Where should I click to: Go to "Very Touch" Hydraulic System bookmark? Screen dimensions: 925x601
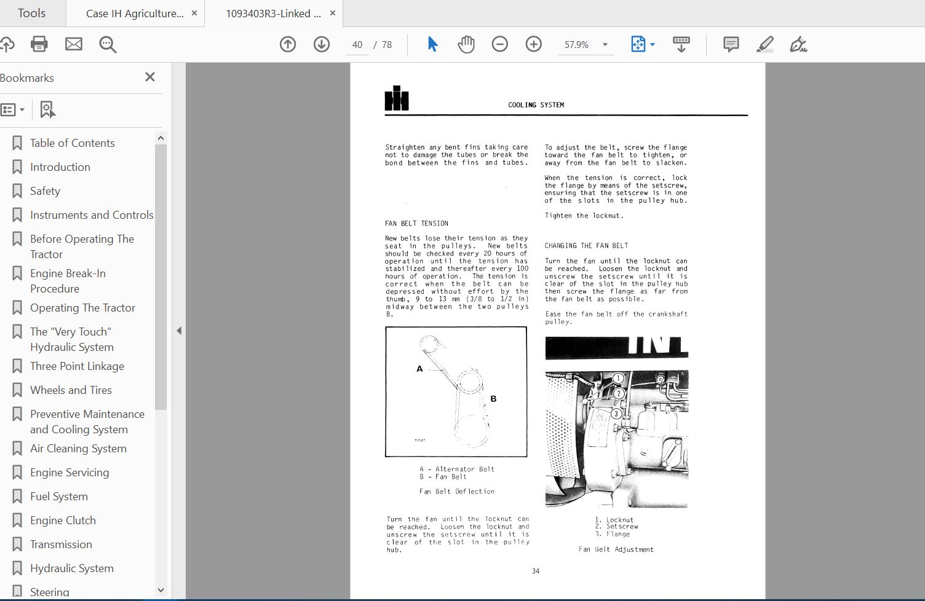pyautogui.click(x=71, y=339)
